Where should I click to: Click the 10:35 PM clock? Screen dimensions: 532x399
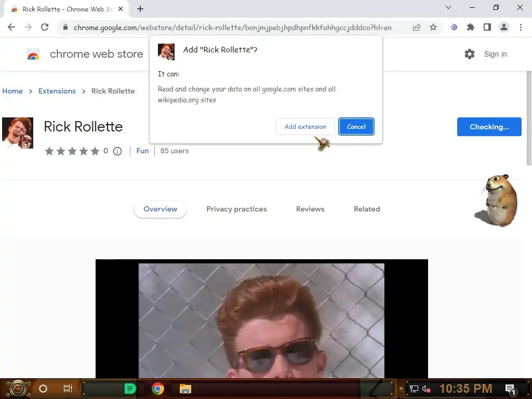coord(465,389)
